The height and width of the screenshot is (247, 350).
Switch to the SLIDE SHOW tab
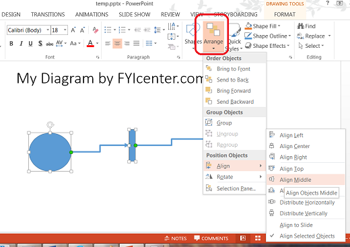click(x=135, y=15)
